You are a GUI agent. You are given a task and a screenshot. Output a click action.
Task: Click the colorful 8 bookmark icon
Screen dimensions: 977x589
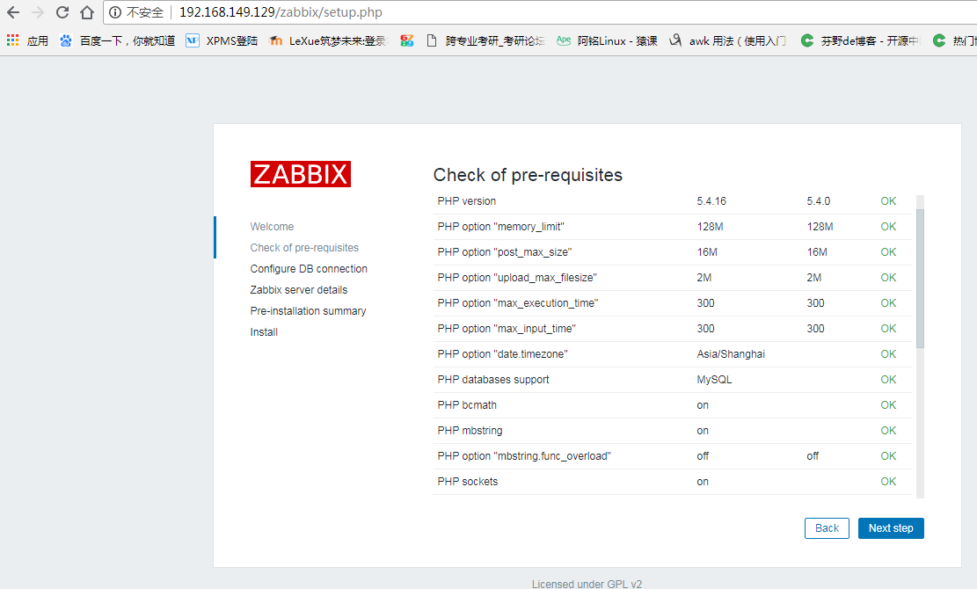[x=407, y=40]
